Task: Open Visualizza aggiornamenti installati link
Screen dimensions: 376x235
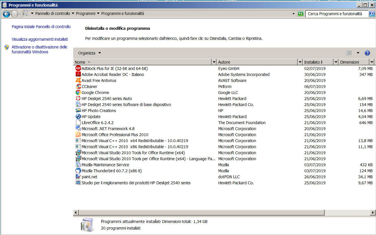Action: tap(40, 39)
